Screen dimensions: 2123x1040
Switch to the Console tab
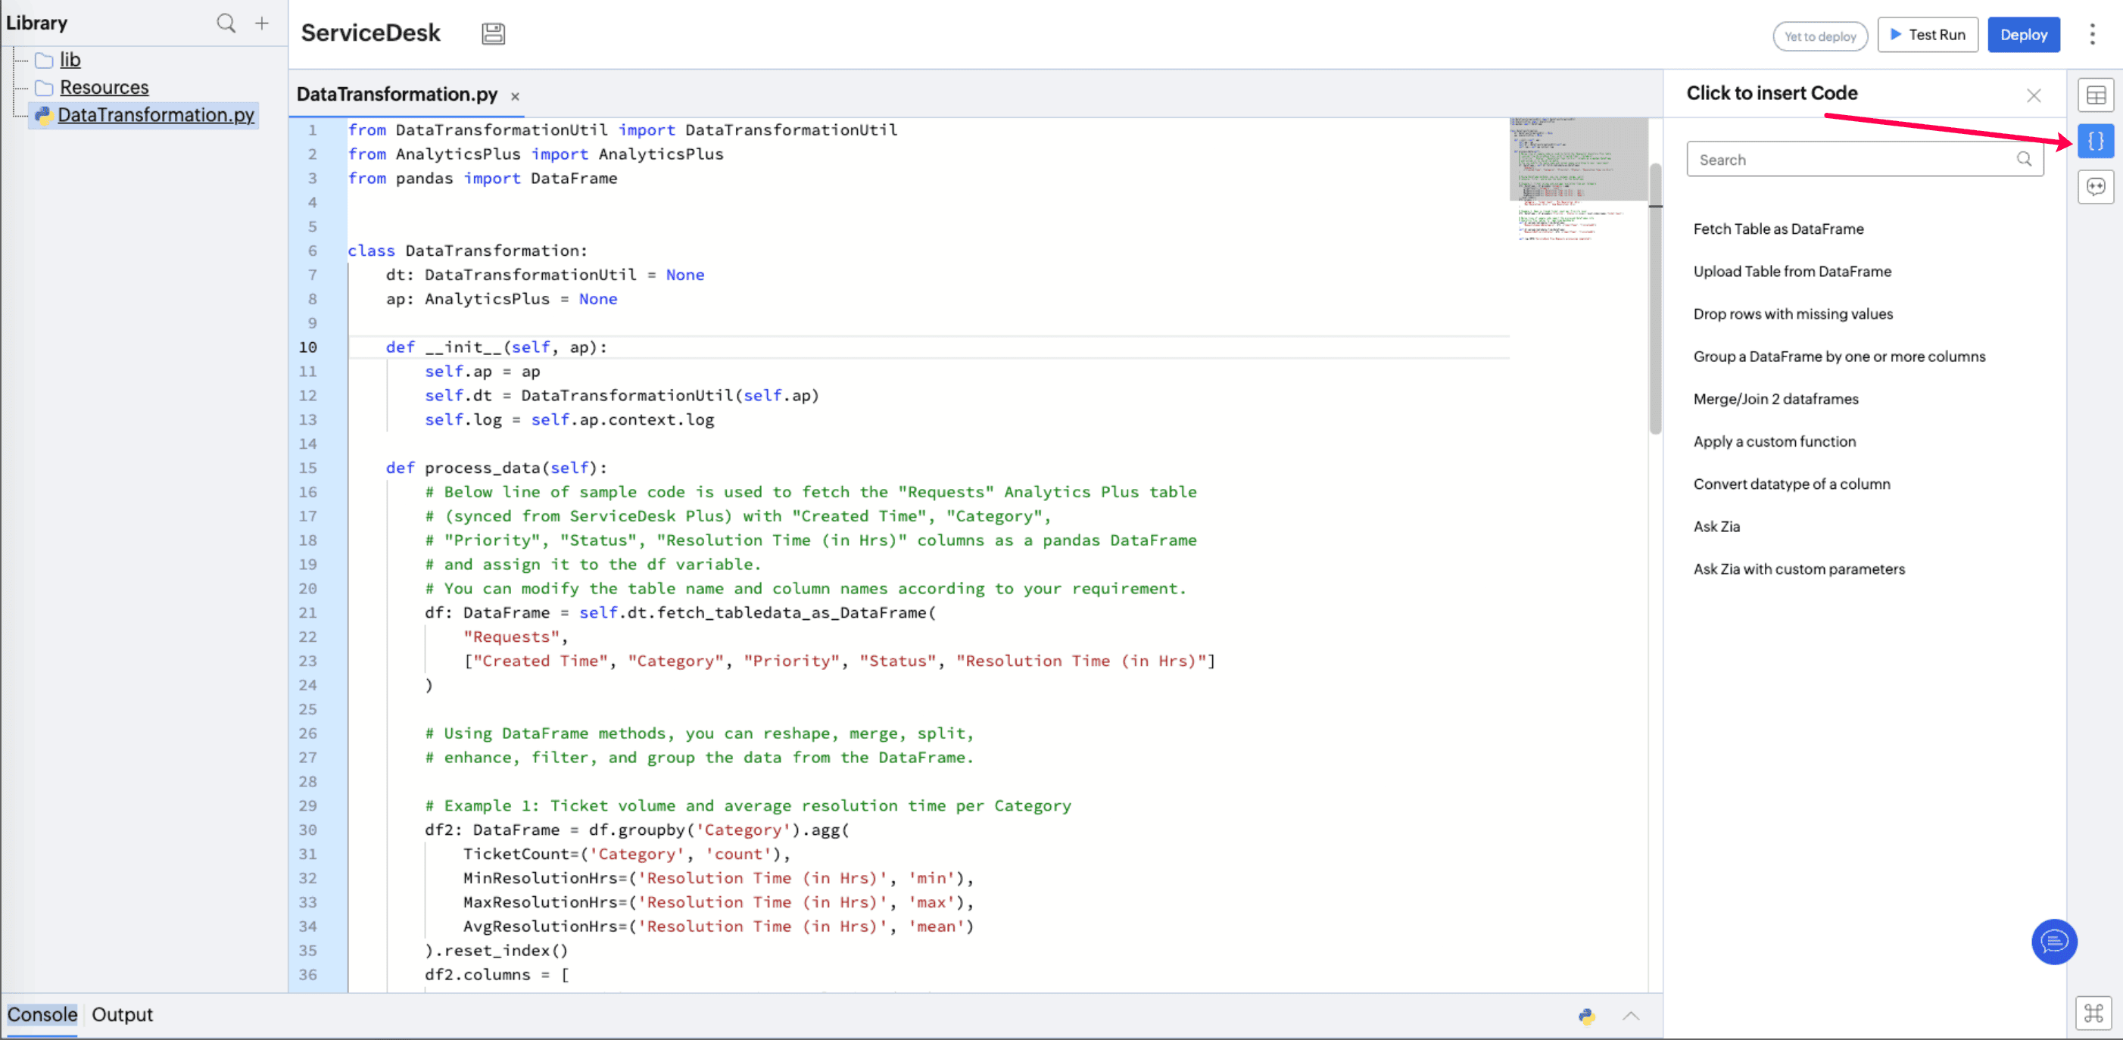pos(42,1014)
